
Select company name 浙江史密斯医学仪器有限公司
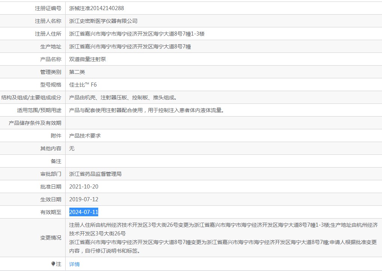click(103, 21)
